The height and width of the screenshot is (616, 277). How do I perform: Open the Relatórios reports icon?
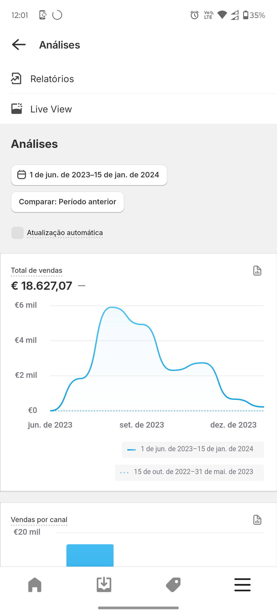pos(16,79)
